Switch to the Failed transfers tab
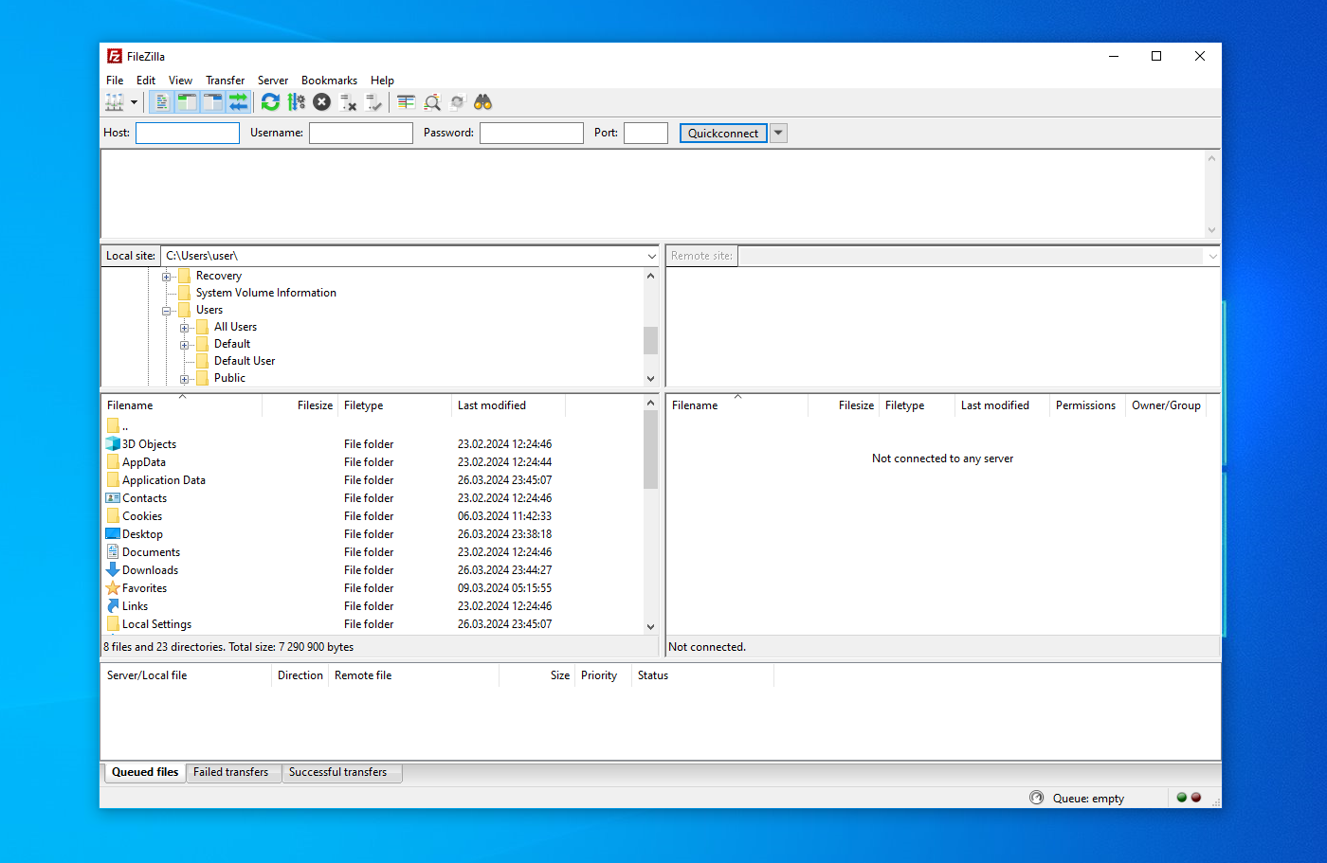The image size is (1327, 863). click(x=232, y=772)
